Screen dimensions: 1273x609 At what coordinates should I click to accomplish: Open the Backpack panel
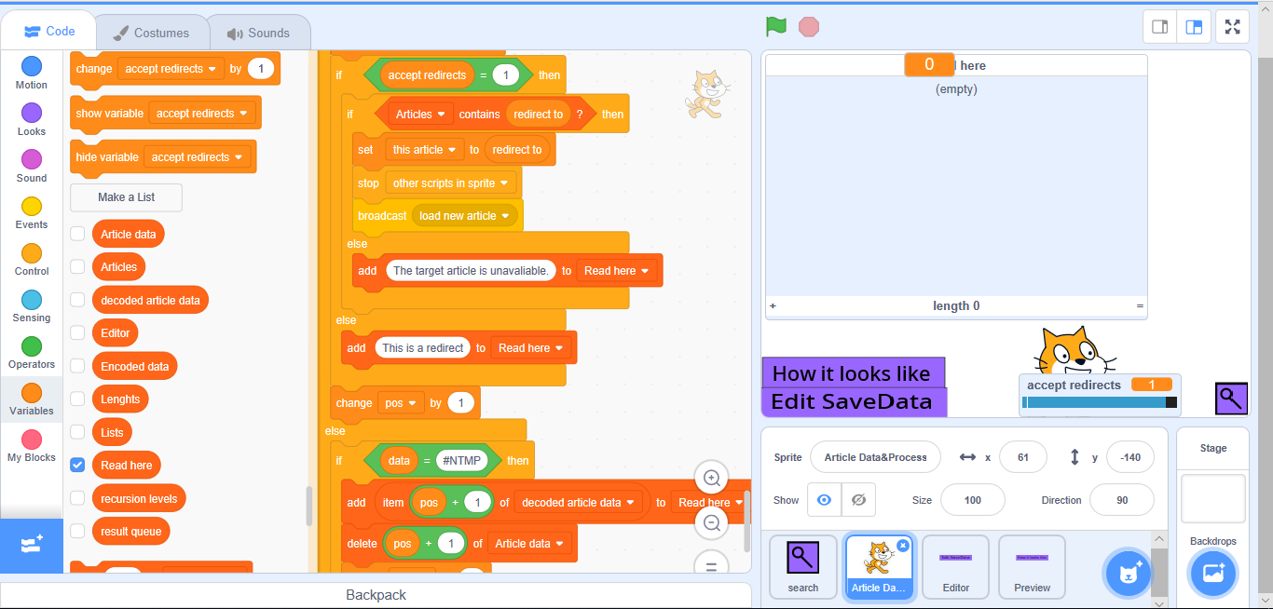pos(376,595)
